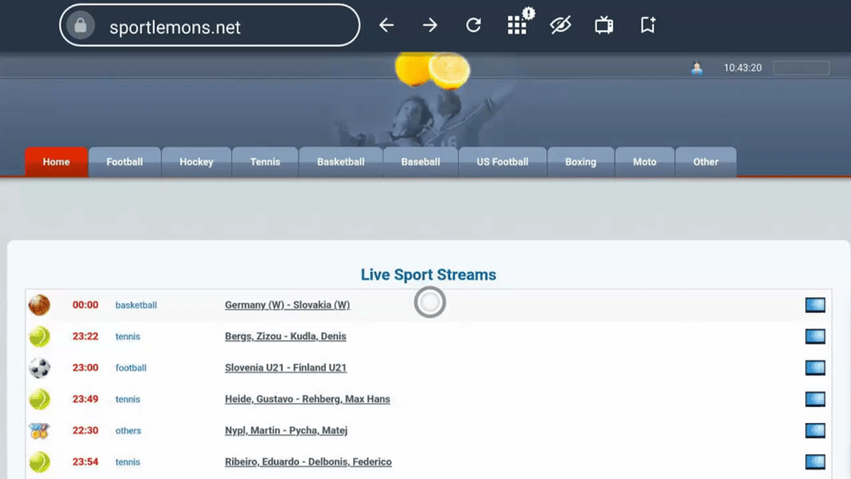Click the basketball icon in first row
851x479 pixels.
coord(39,305)
